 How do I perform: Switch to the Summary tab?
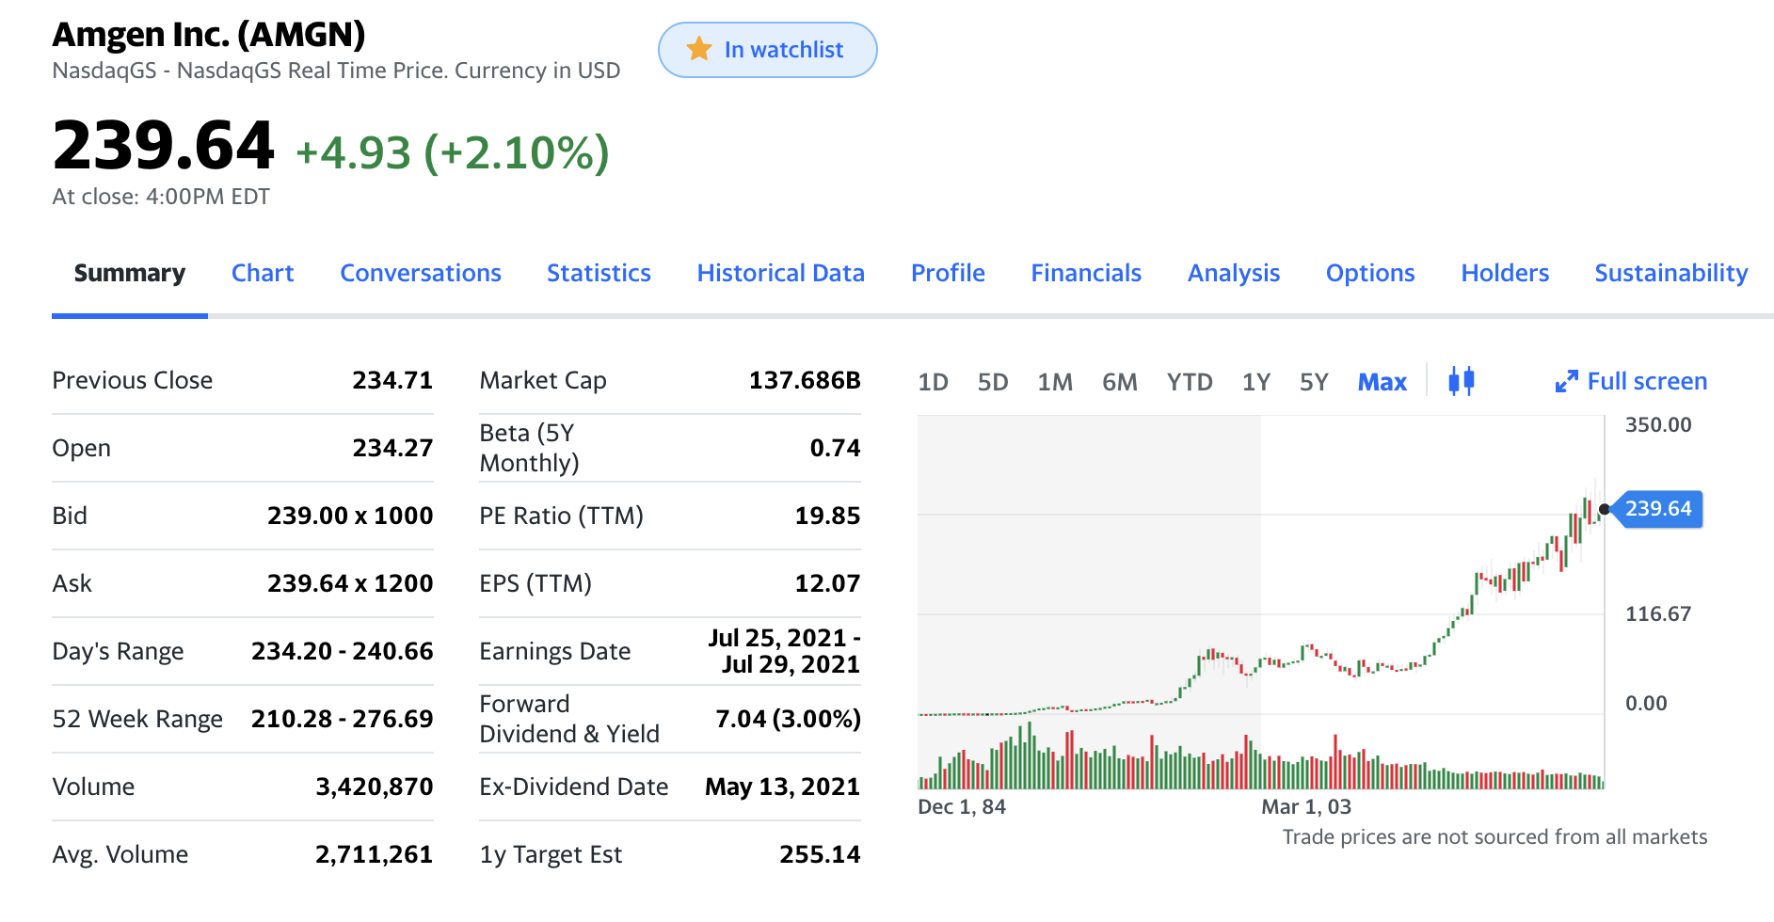pyautogui.click(x=130, y=273)
